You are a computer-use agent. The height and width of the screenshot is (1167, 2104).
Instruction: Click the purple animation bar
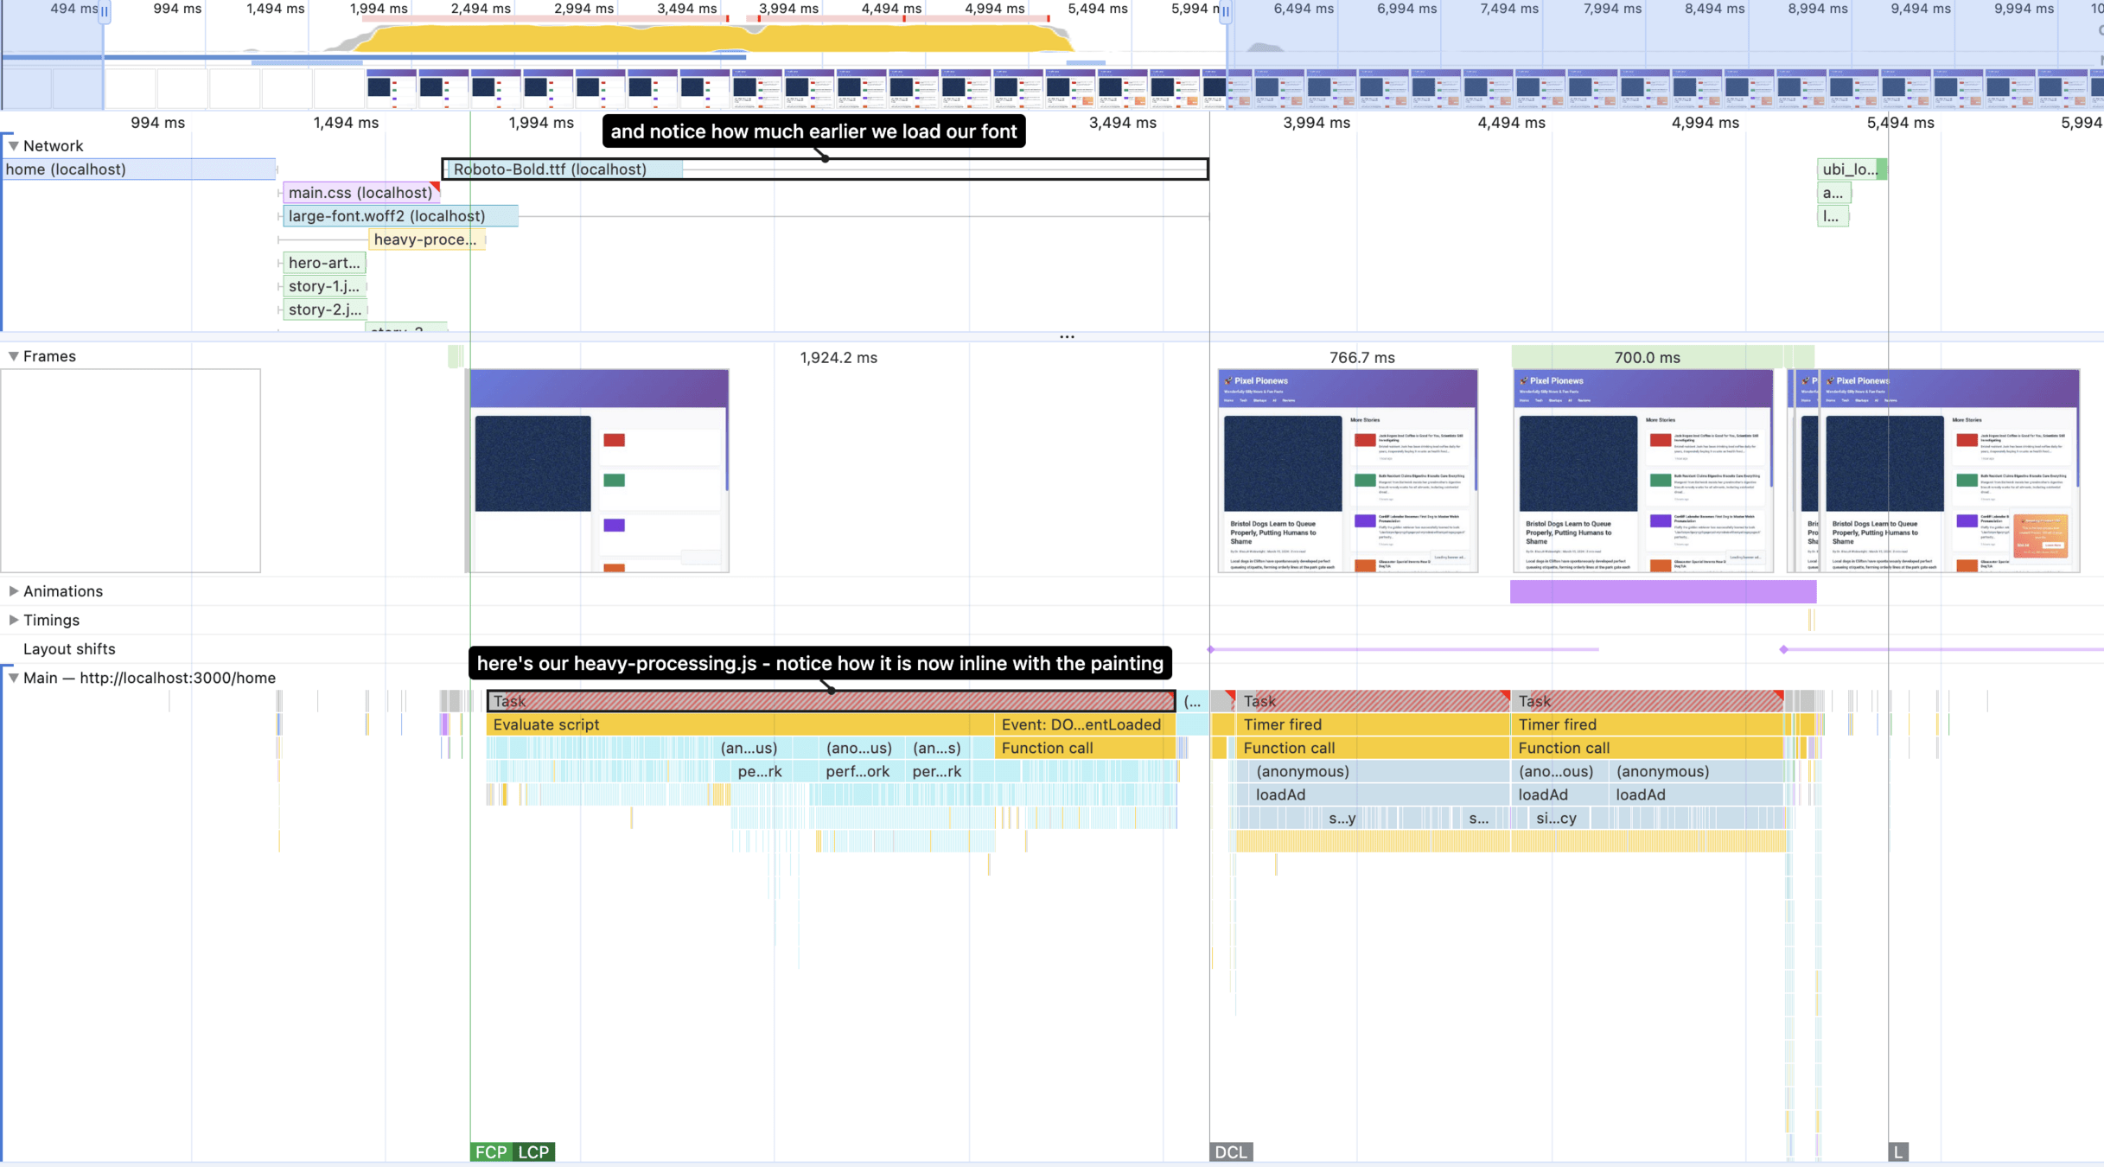(1662, 591)
